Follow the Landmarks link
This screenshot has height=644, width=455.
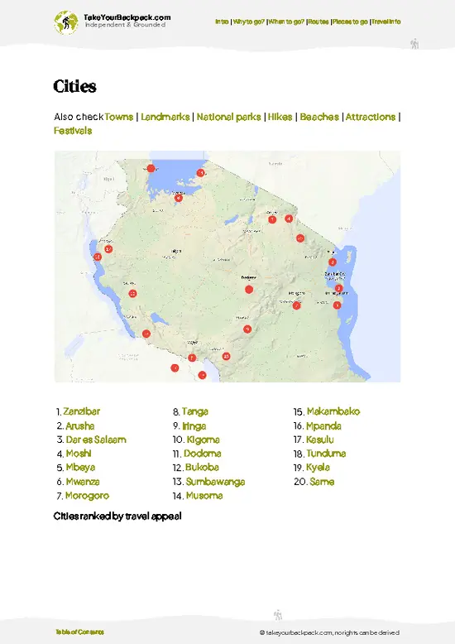[165, 117]
